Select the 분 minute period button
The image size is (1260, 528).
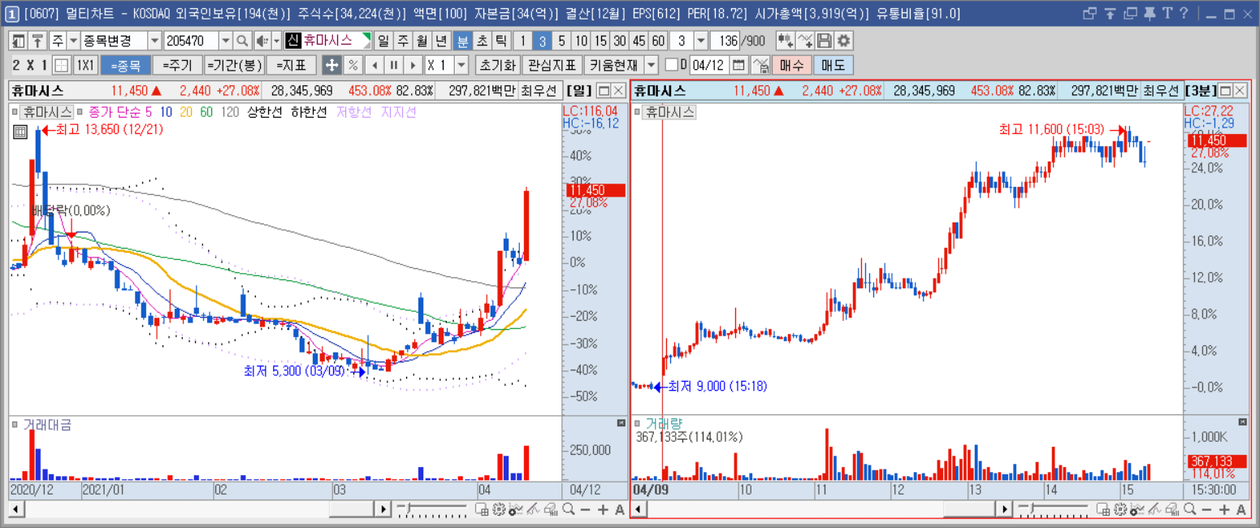[462, 41]
